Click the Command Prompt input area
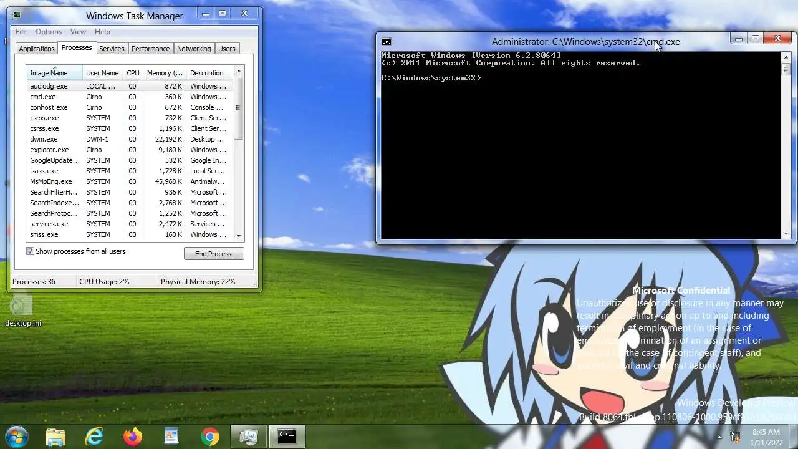 click(x=580, y=145)
